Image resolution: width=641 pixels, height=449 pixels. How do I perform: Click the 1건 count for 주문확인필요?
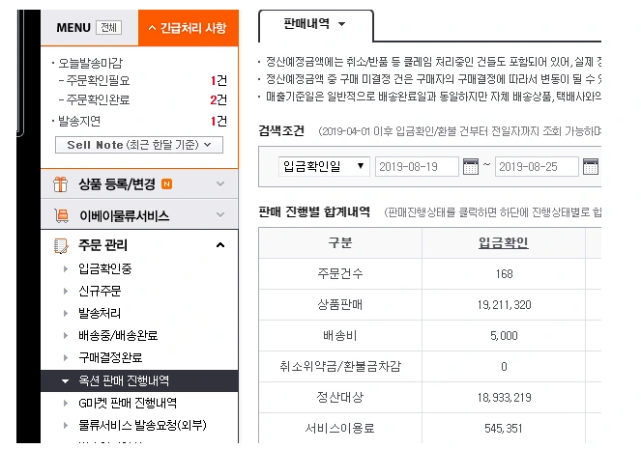point(219,80)
